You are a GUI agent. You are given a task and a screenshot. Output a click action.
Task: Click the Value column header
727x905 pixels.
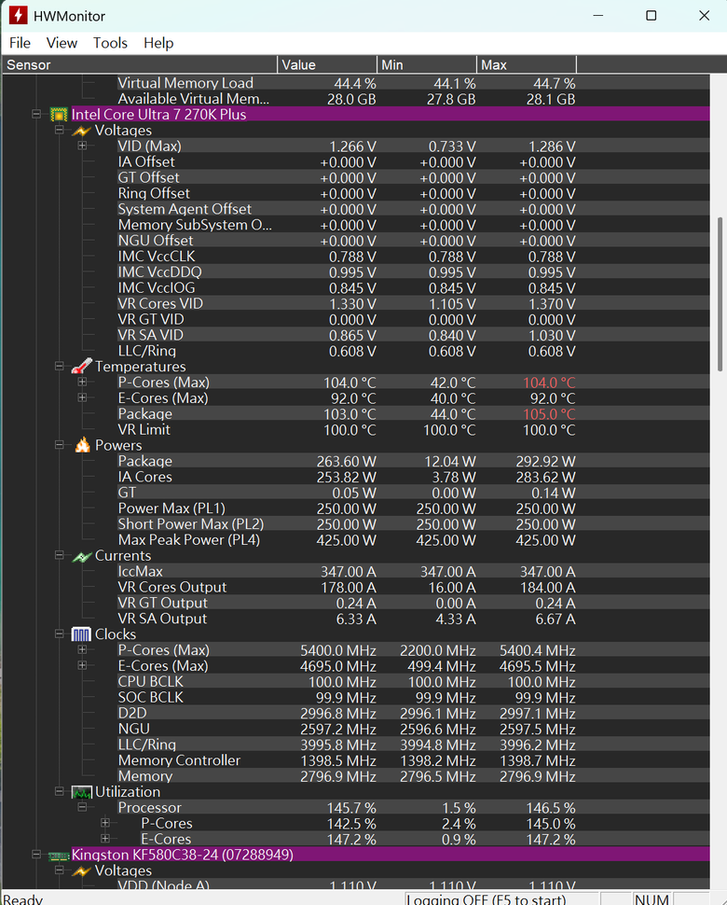[x=327, y=64]
